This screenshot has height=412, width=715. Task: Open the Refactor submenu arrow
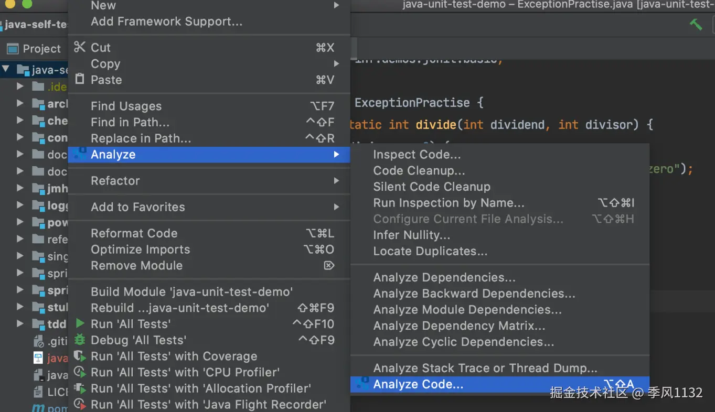click(336, 180)
